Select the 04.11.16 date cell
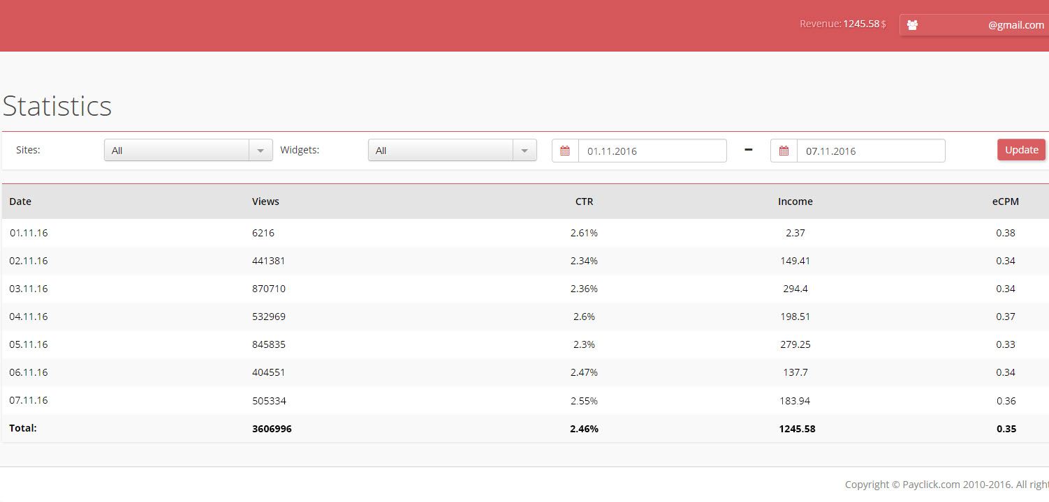The height and width of the screenshot is (502, 1049). (29, 317)
